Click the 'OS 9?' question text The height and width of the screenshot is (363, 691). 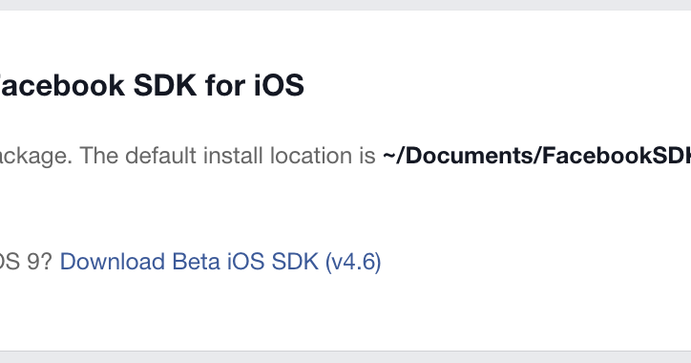[26, 262]
